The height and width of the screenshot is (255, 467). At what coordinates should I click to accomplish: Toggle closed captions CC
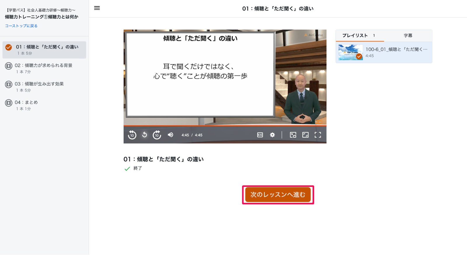[x=260, y=135]
